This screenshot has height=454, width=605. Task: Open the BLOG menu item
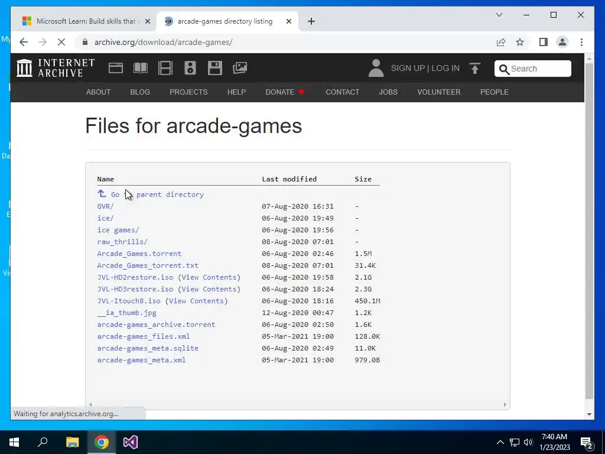pos(140,92)
